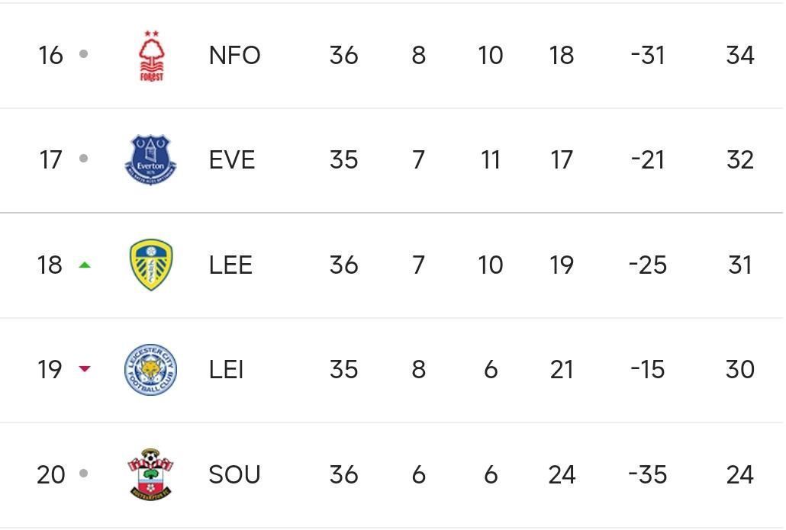Viewport: 786px width, 530px height.
Task: Open the Nottingham Forest crest logo
Action: pos(151,56)
